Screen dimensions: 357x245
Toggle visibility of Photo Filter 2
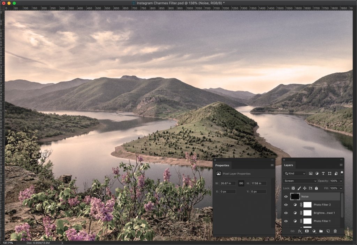pyautogui.click(x=286, y=204)
